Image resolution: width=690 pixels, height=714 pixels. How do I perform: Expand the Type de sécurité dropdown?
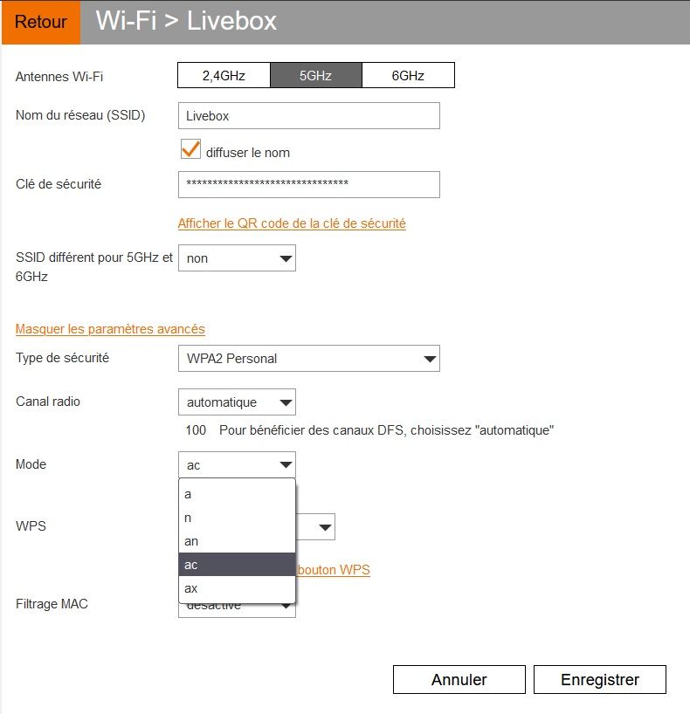(x=308, y=358)
